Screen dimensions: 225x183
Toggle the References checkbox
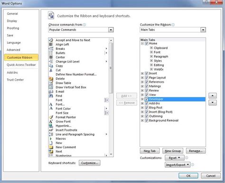tap(147, 82)
